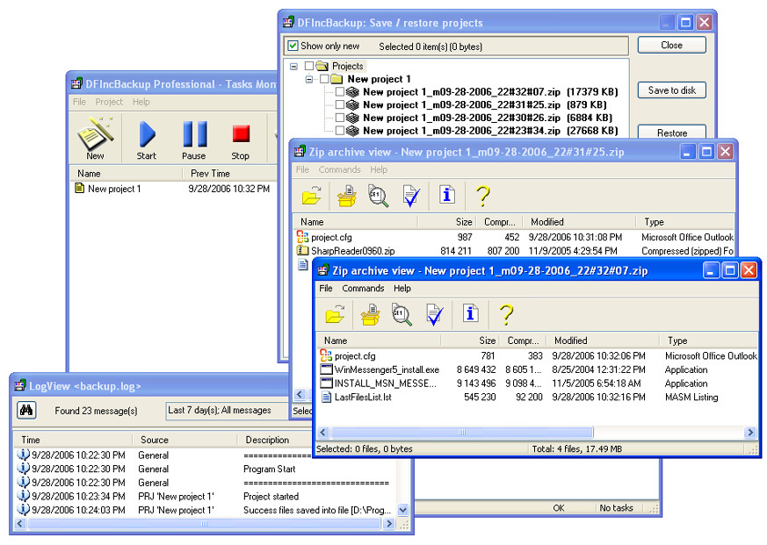This screenshot has height=545, width=767.
Task: Check the box for archive 22#23#34.zip
Action: point(340,131)
